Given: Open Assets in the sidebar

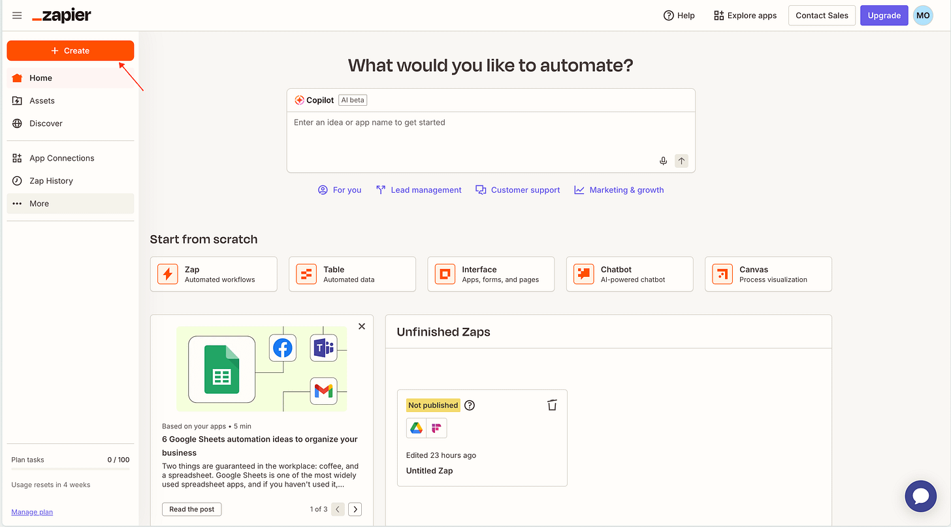Looking at the screenshot, I should pyautogui.click(x=71, y=101).
